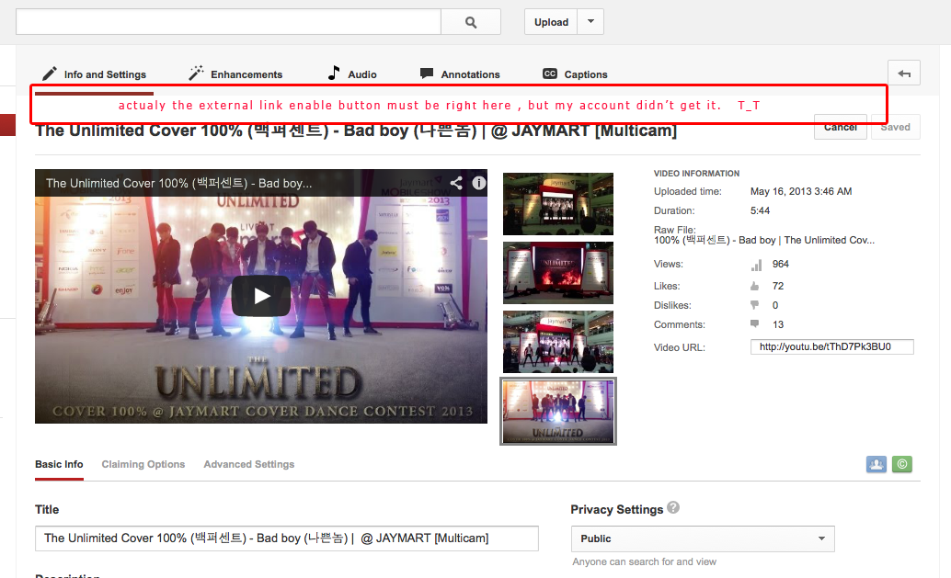Click the share icon on video player
This screenshot has height=578, width=951.
pos(456,183)
